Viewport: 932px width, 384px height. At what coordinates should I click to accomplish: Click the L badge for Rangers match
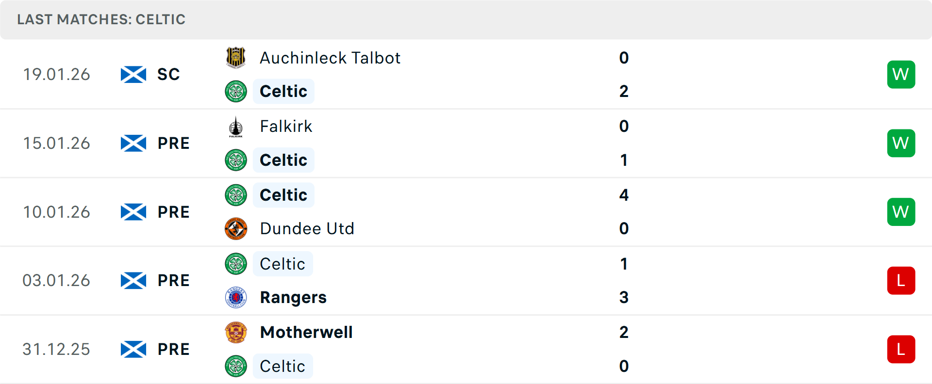pos(901,281)
